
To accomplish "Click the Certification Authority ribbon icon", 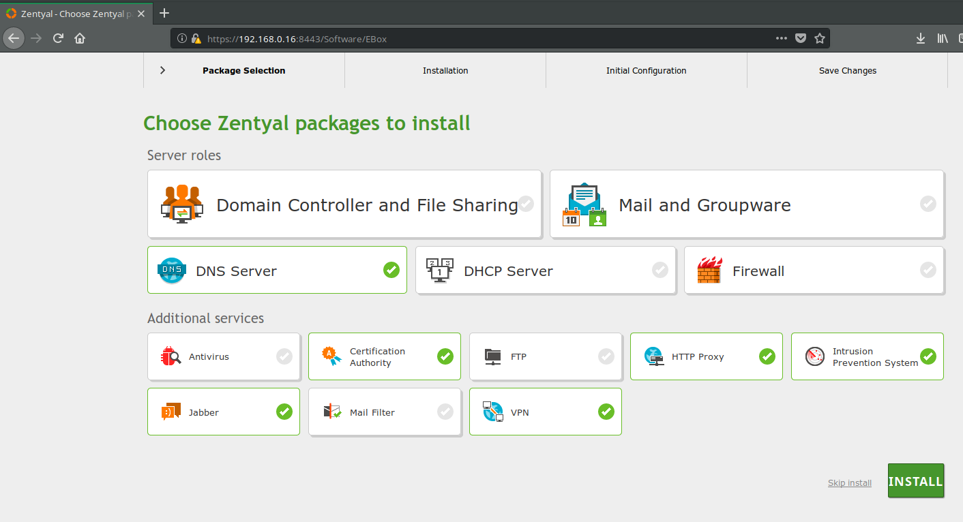I will pyautogui.click(x=331, y=356).
